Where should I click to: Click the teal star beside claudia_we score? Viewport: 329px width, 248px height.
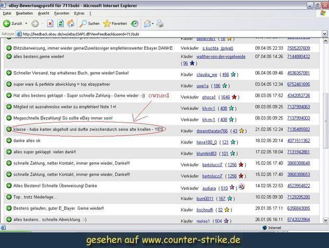point(233,74)
